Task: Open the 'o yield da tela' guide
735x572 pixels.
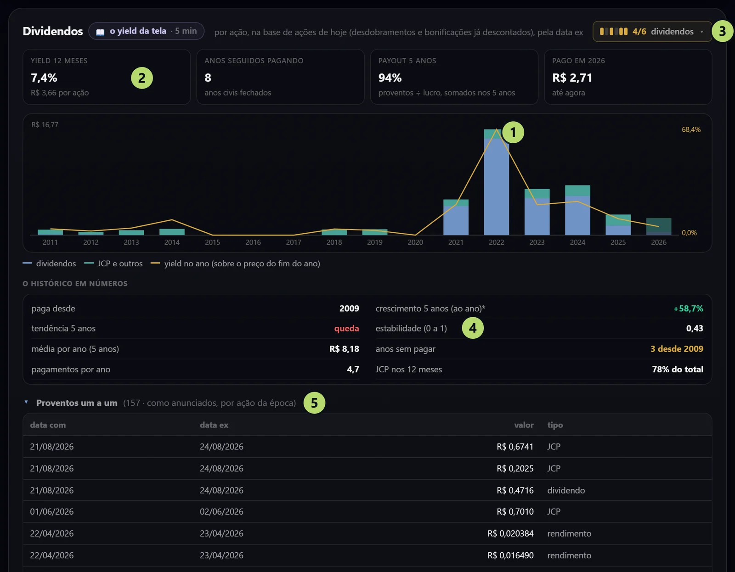Action: 146,31
